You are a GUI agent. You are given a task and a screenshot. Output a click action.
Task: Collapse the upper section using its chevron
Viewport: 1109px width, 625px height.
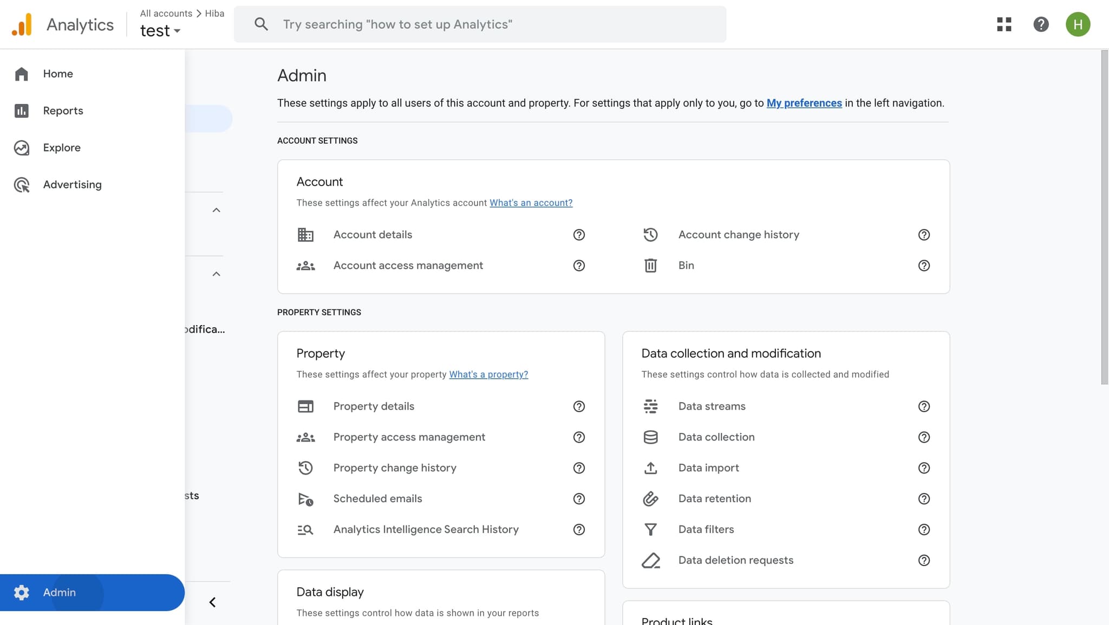[216, 210]
